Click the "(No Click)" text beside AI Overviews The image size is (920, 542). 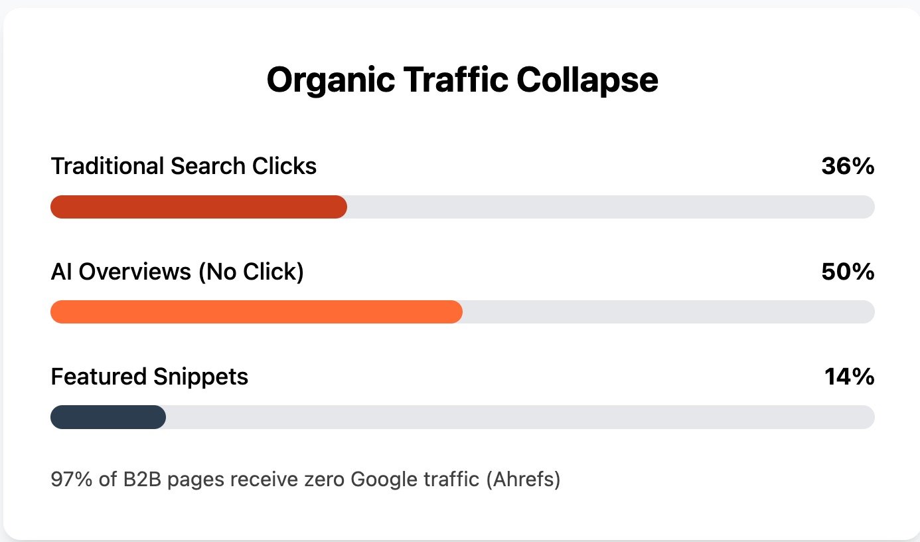(x=251, y=272)
